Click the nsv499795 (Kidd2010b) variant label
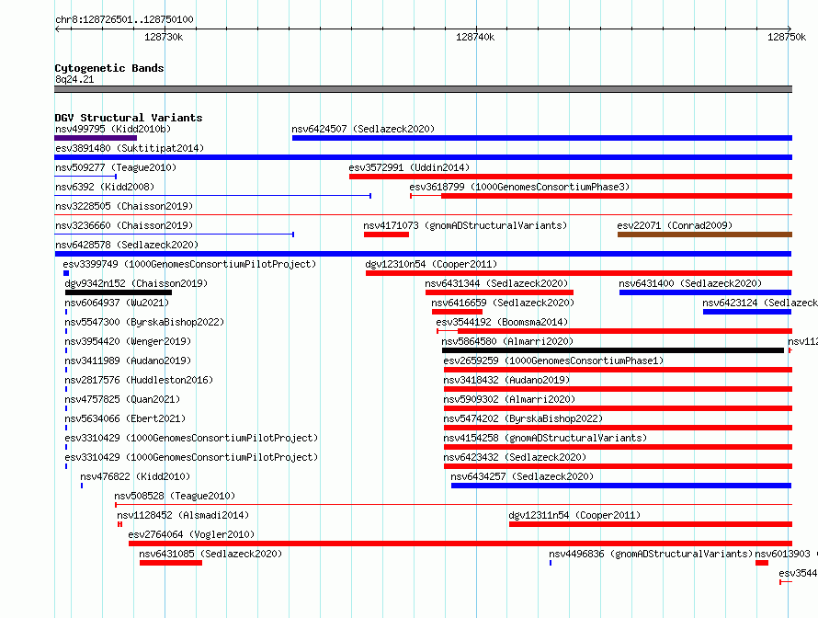Screen dimensions: 818x618 tap(113, 129)
